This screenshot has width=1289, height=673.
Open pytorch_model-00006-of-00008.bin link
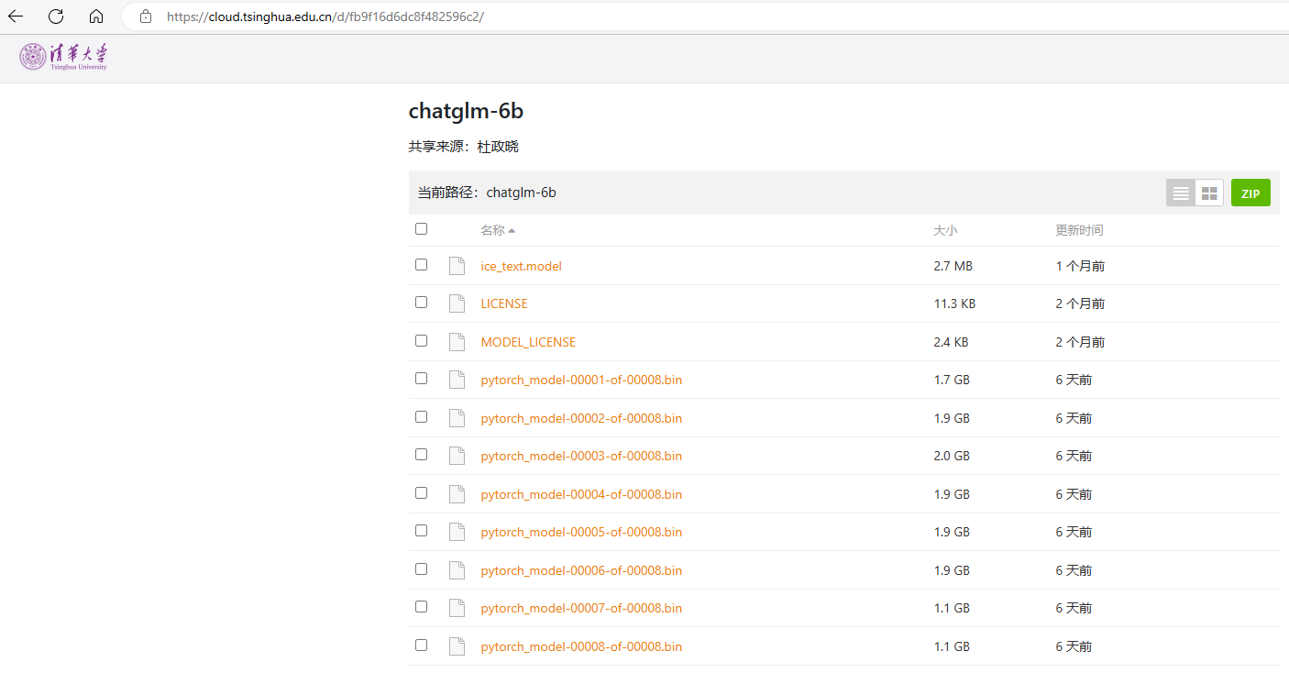pos(581,570)
